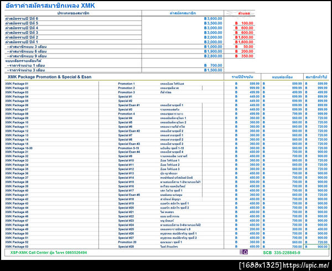Screen dimensions: 332x271
Task: Select the 'SCB 335-228845-0' account number
Action: point(282,253)
